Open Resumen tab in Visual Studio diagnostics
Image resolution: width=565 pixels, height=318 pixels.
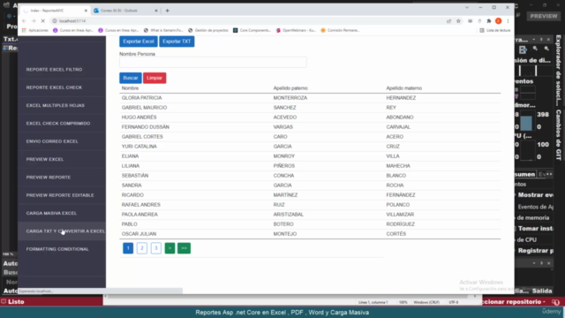[x=525, y=174]
